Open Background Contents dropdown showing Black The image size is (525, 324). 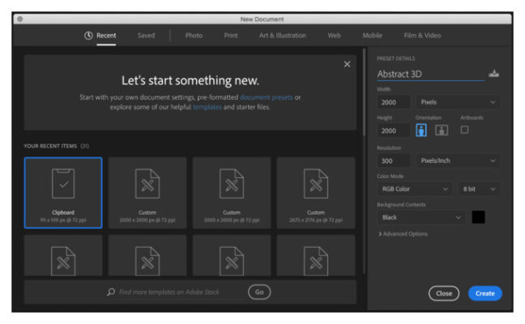click(x=421, y=218)
